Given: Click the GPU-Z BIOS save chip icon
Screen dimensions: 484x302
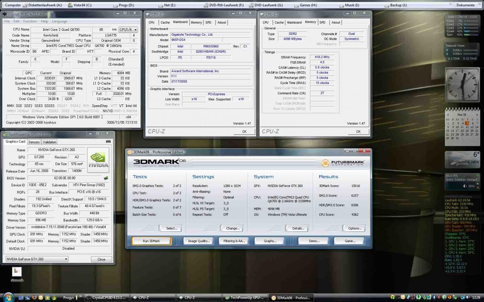Looking at the screenshot, I should pos(106,178).
